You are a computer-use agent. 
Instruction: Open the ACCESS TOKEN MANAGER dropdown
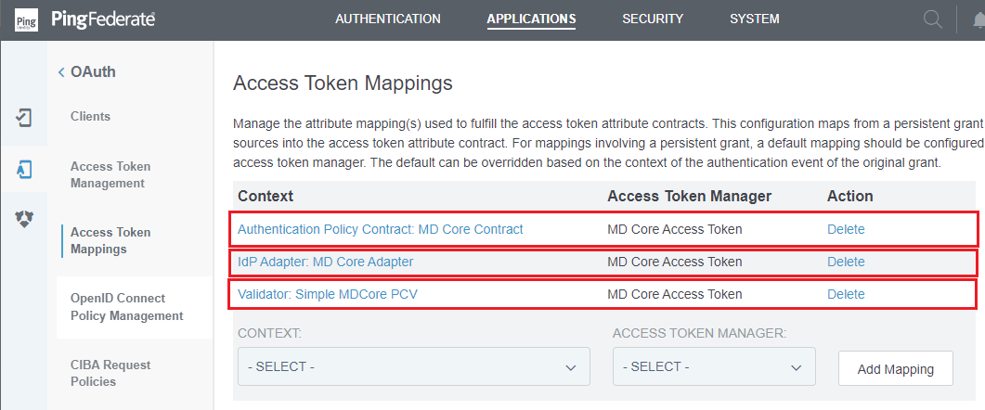tap(714, 366)
